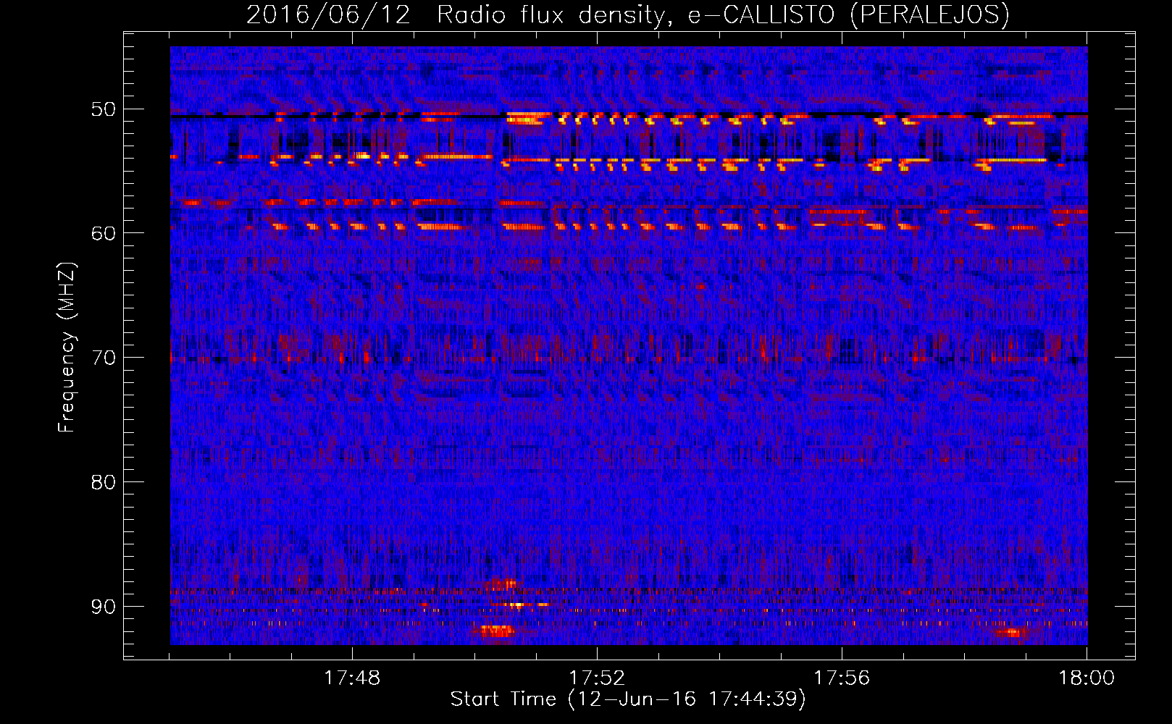The image size is (1172, 724).
Task: Select the 80 frequency tick label
Action: pyautogui.click(x=103, y=482)
